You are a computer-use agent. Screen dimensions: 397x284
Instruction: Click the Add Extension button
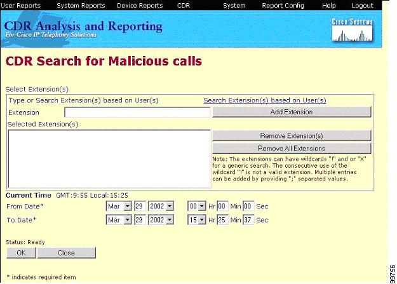292,112
